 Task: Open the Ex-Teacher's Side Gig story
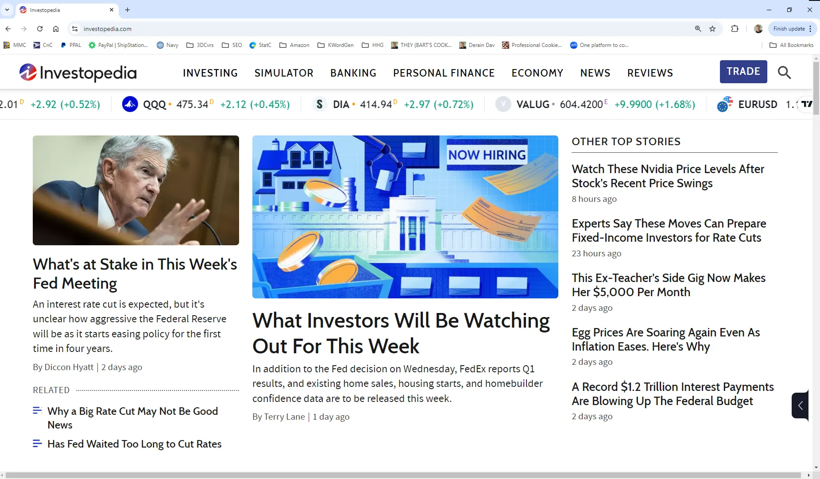pos(669,285)
